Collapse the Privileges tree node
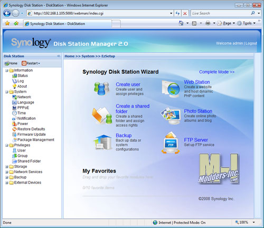 click(x=7, y=145)
